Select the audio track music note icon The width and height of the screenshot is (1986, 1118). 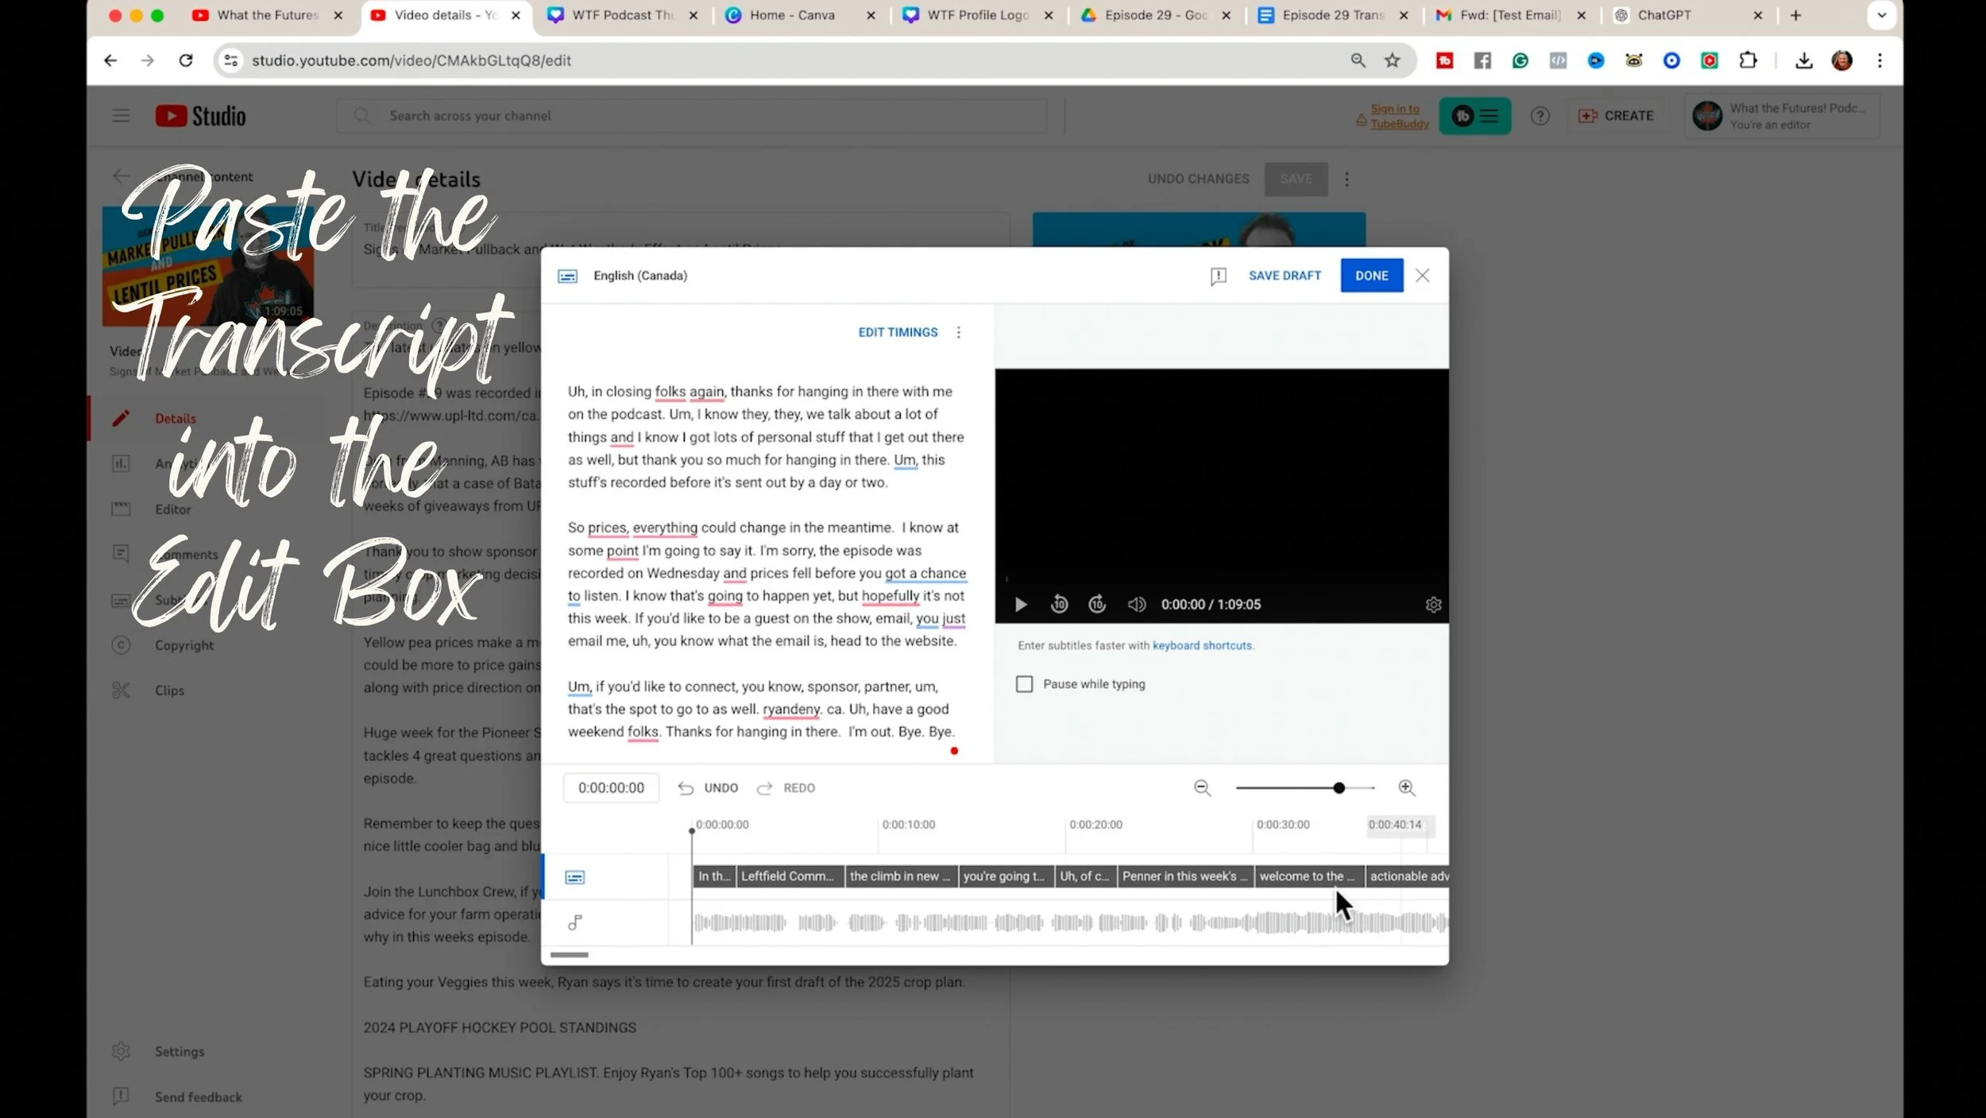(575, 923)
